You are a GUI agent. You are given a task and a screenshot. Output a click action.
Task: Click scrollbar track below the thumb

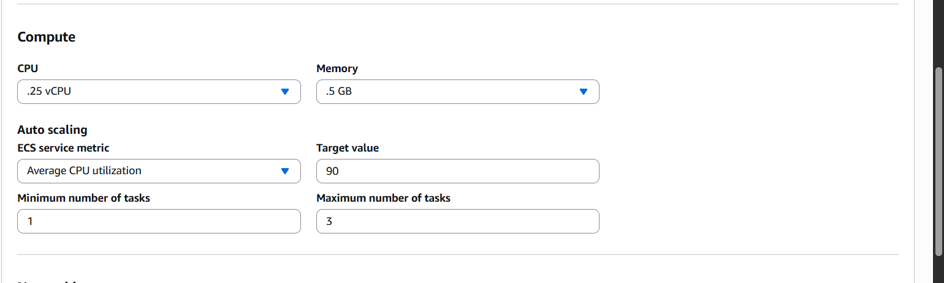coord(938,269)
